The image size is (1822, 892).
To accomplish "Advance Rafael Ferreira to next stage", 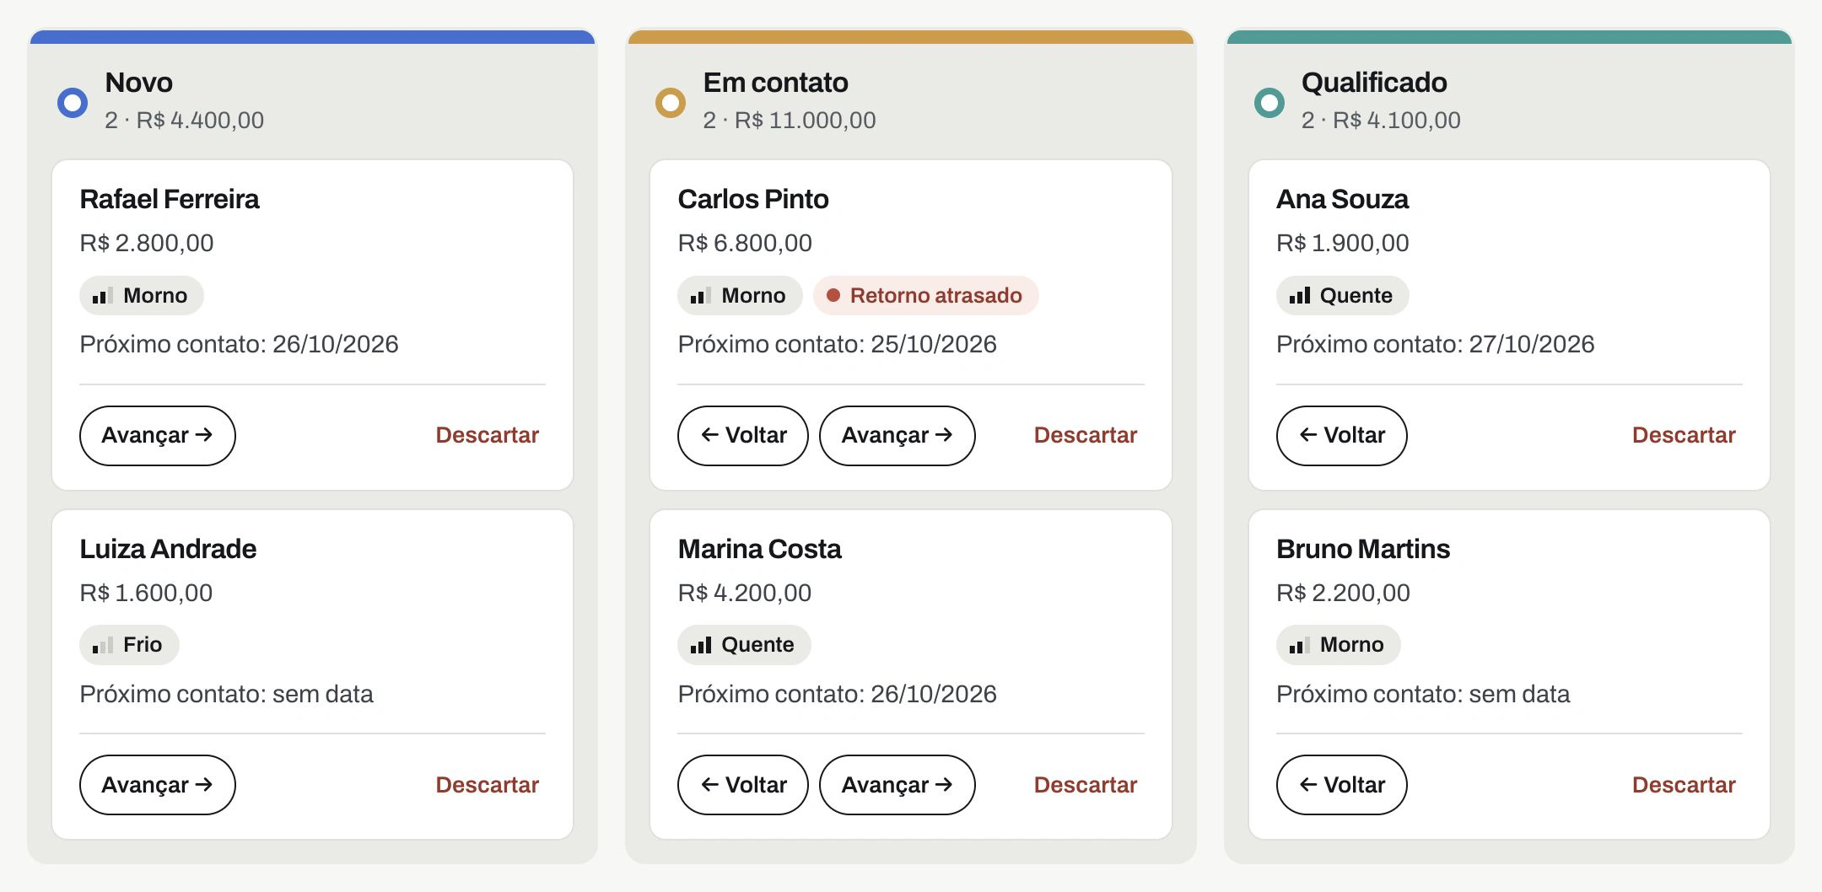I will [x=158, y=435].
